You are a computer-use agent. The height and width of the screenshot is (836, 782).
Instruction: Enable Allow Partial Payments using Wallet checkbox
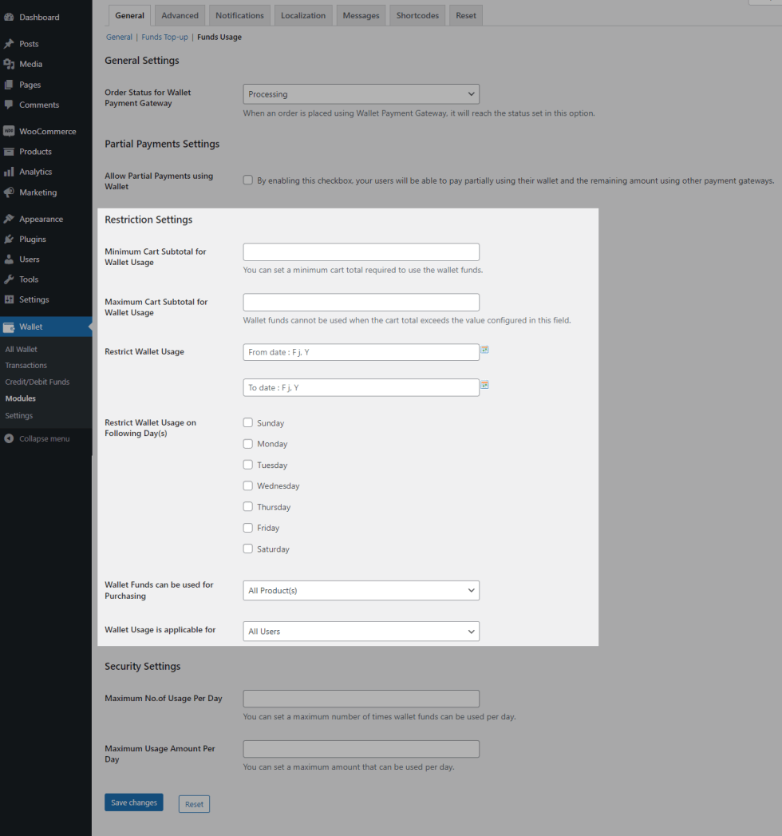(247, 180)
